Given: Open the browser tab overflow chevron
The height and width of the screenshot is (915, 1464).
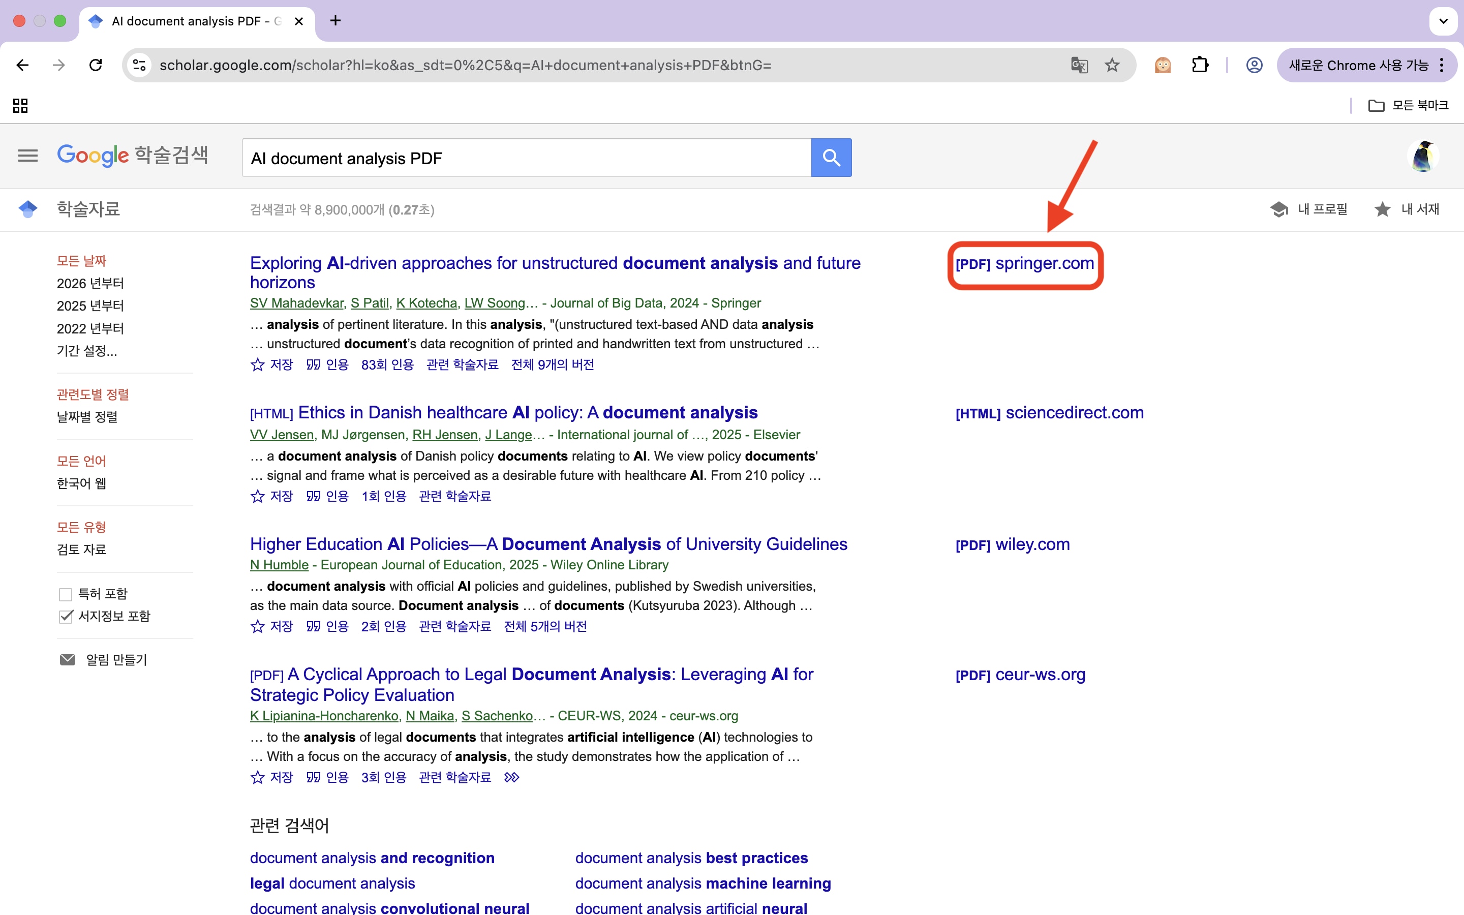Looking at the screenshot, I should [1444, 20].
